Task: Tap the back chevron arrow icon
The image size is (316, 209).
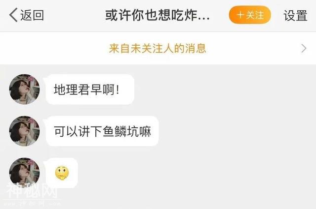Action: coord(13,15)
